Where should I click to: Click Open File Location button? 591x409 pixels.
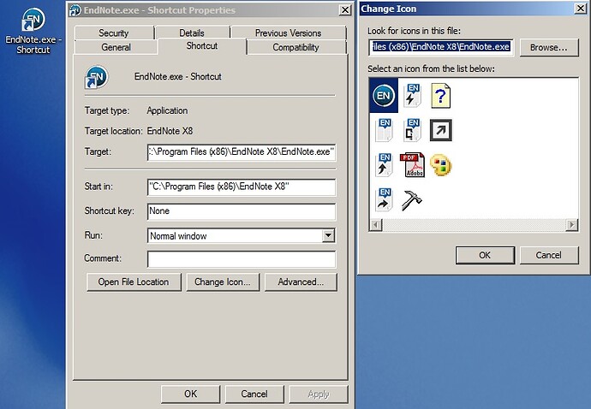(134, 282)
